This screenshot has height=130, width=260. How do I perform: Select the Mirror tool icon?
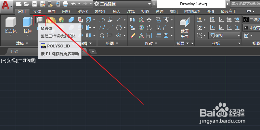[x=132, y=20]
